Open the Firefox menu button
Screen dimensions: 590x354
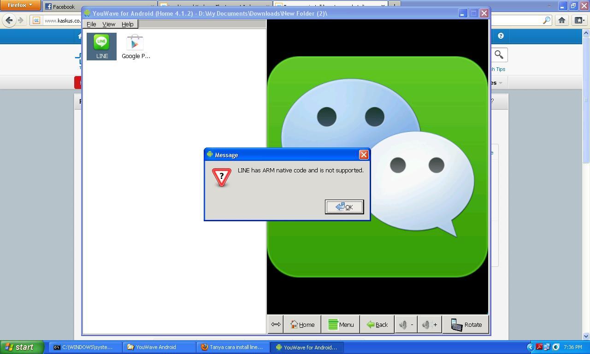(x=20, y=5)
